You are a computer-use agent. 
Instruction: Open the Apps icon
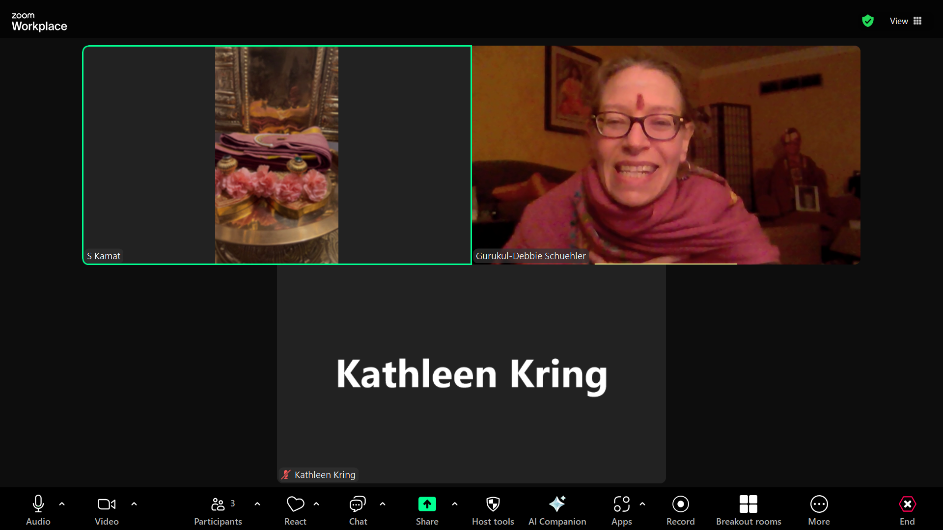pyautogui.click(x=621, y=504)
